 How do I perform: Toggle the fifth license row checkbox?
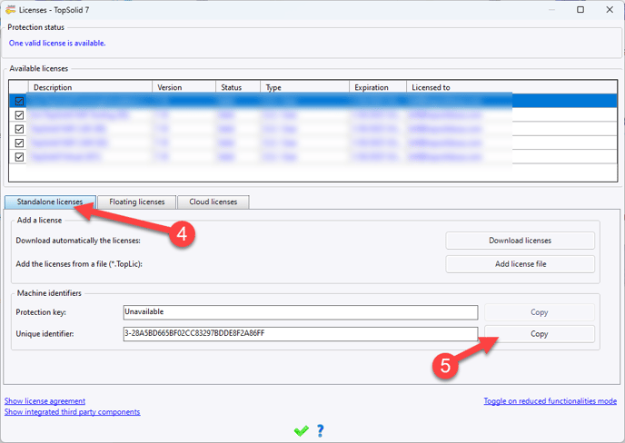click(19, 157)
